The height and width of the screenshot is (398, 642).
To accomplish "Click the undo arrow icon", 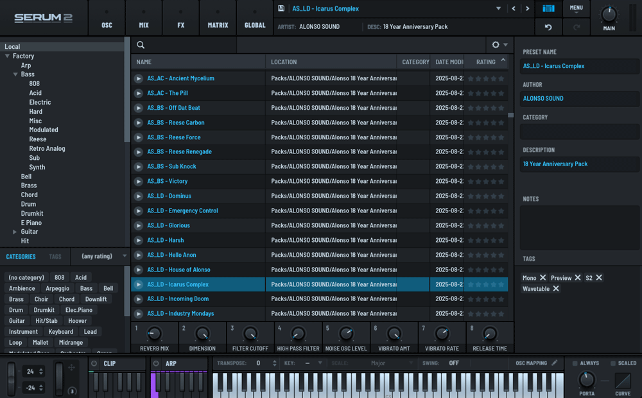I will 548,27.
